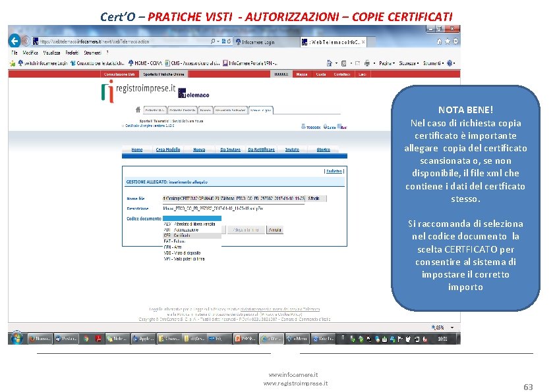This screenshot has height=392, width=555.
Task: Open the Sicurezza dropdown menu
Action: pos(409,63)
